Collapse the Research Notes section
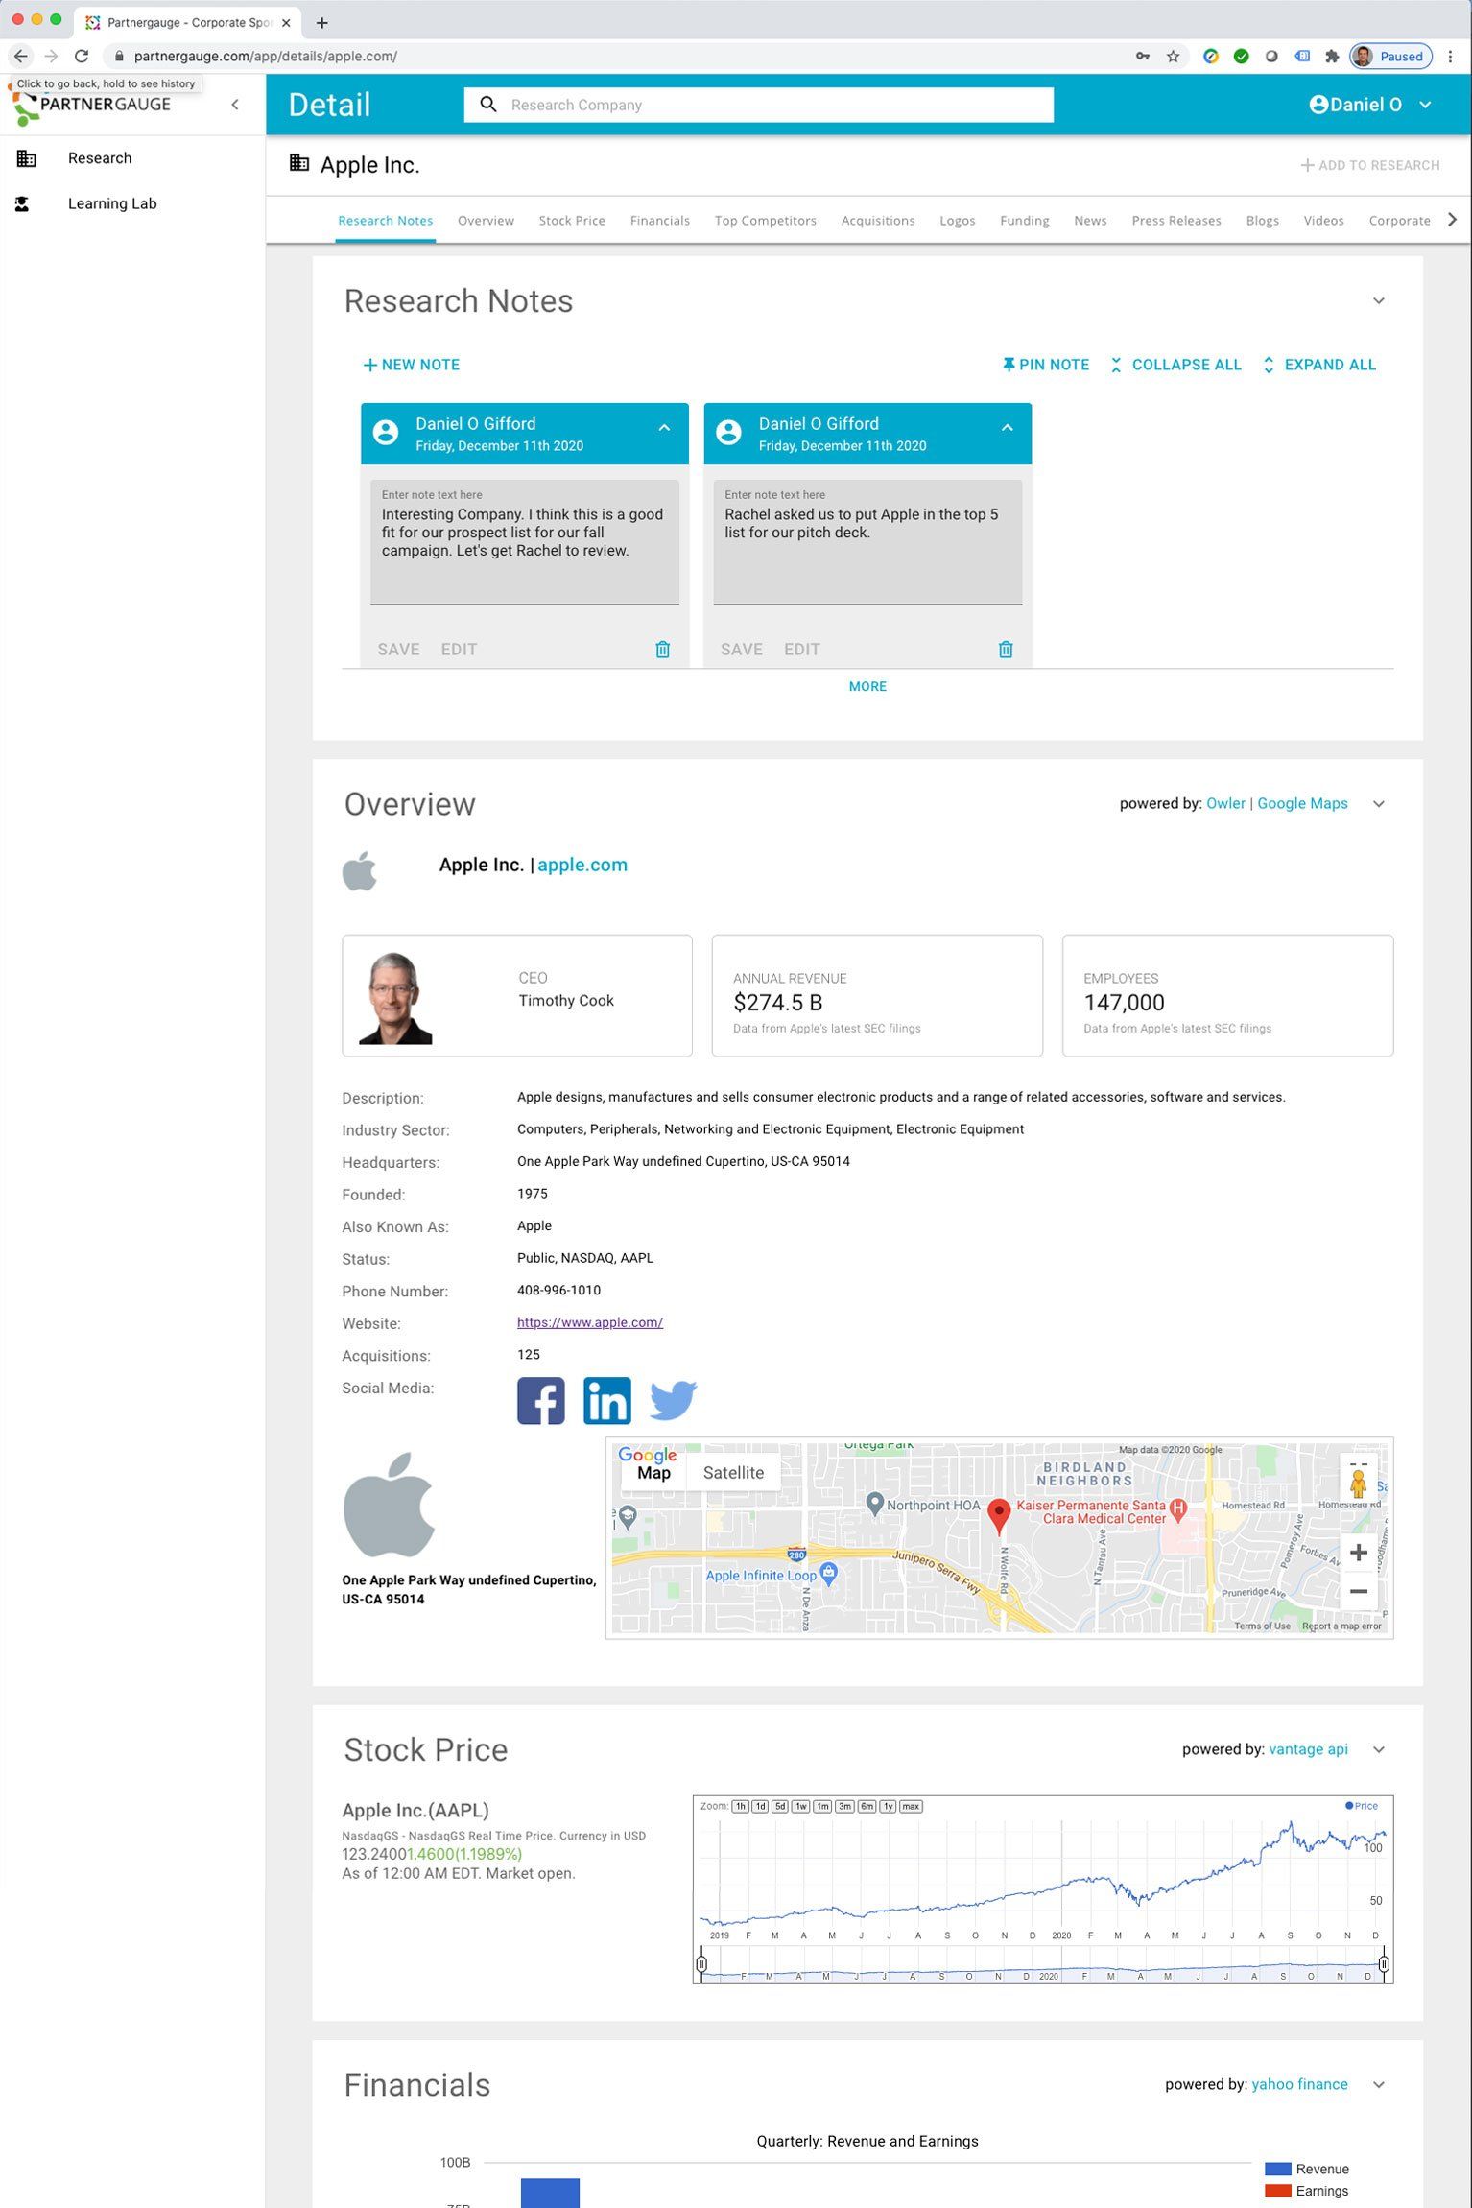This screenshot has width=1472, height=2208. 1379,301
